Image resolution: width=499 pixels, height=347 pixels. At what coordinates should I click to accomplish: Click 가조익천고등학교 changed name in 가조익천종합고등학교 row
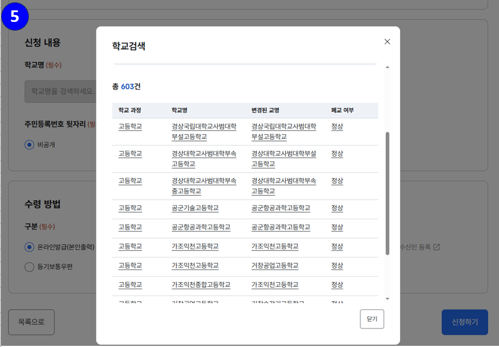[275, 285]
